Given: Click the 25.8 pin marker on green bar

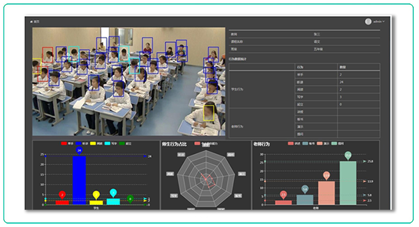Looking at the screenshot, I should tap(348, 155).
